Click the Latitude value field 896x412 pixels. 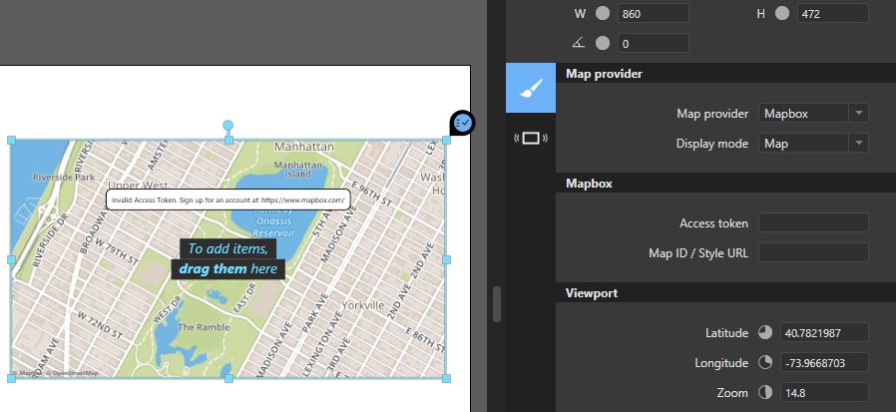click(825, 332)
